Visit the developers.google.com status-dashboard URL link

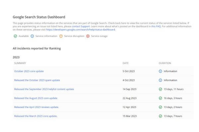81,30
